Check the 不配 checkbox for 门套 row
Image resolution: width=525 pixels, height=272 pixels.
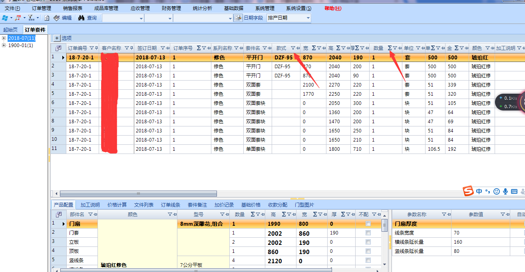click(368, 233)
